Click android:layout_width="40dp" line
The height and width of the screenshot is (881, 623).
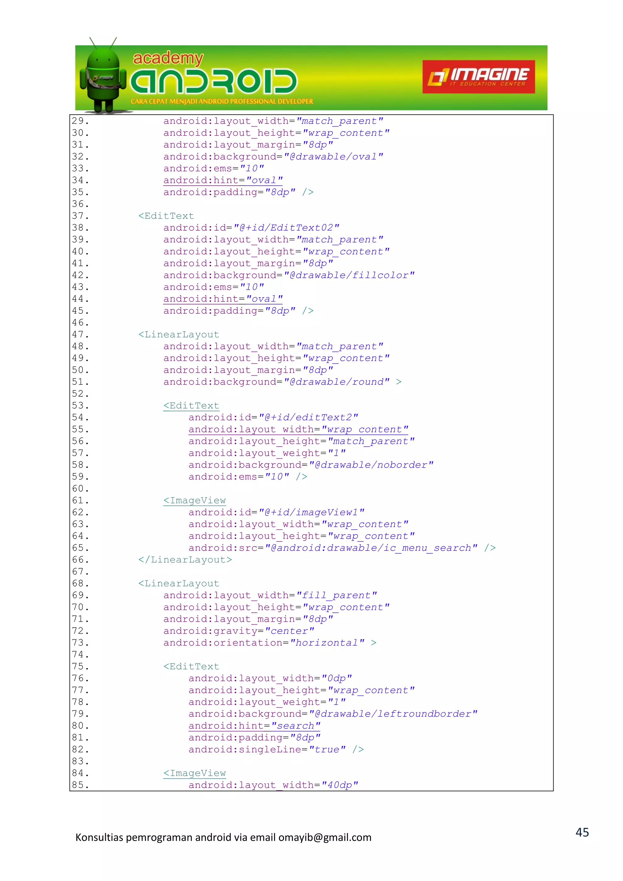tap(273, 785)
